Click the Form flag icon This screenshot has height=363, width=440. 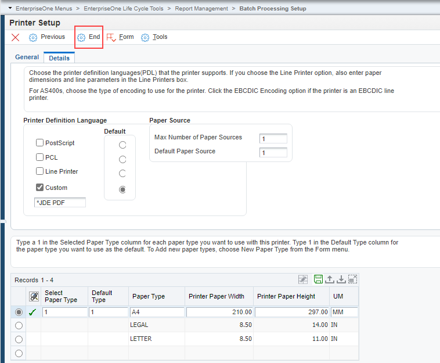tap(111, 37)
